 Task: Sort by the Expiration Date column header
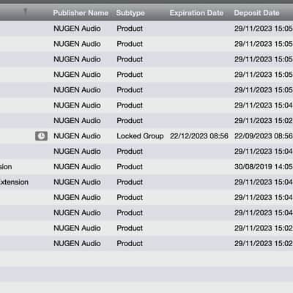coord(196,13)
